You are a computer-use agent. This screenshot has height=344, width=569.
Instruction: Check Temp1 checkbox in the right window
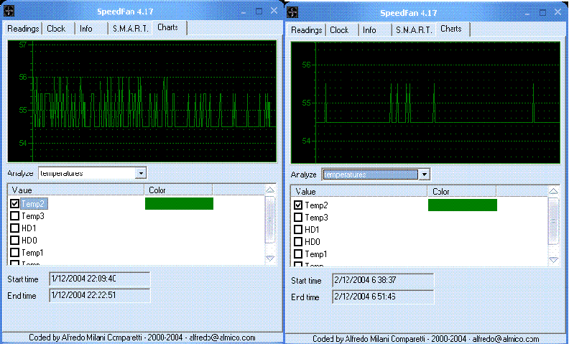298,254
